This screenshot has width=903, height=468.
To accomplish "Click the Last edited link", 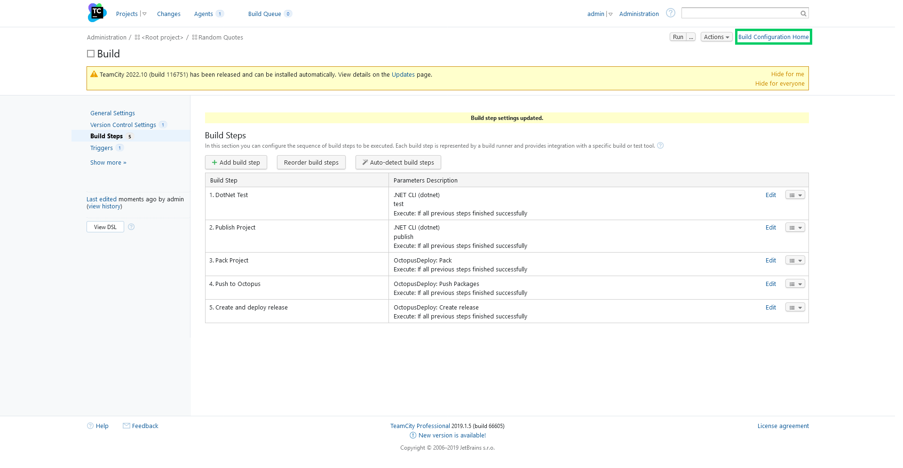I will [102, 199].
